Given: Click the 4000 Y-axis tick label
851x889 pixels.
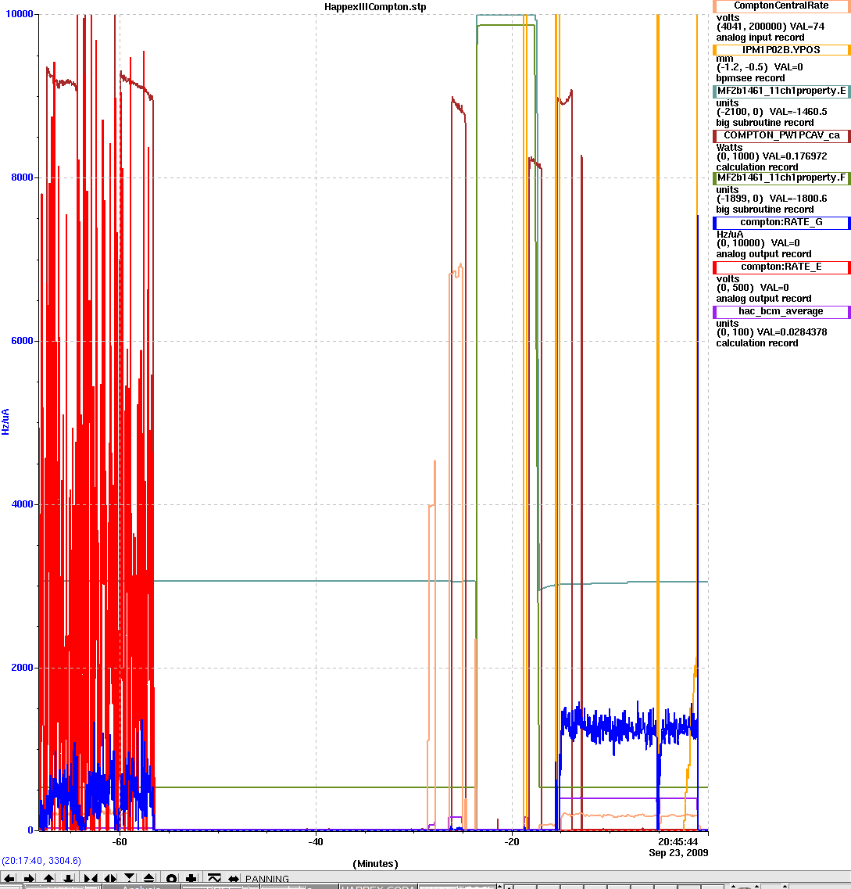Looking at the screenshot, I should (x=22, y=504).
